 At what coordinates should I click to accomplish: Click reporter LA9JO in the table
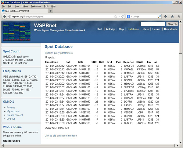[128, 105]
